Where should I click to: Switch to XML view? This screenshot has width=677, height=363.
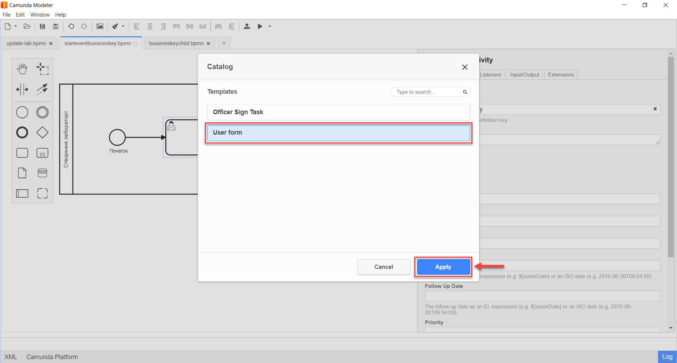11,357
